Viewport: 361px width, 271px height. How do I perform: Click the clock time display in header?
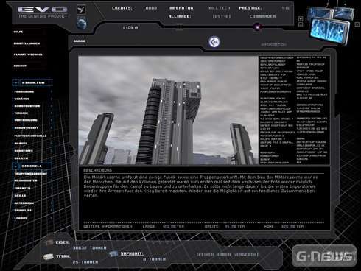click(130, 28)
